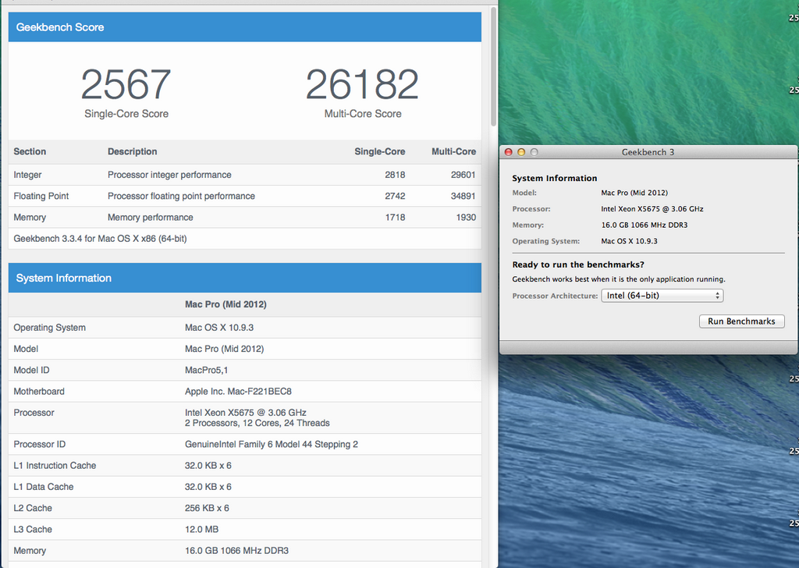Click the L1 Instruction Cache row label
Viewport: 799px width, 568px height.
pyautogui.click(x=55, y=466)
